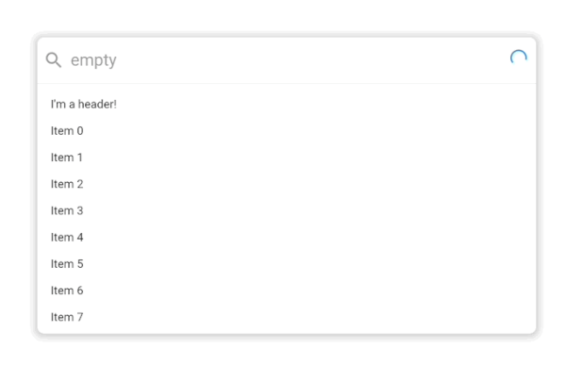566x366 pixels.
Task: Select Item 1 in the results
Action: pos(287,158)
